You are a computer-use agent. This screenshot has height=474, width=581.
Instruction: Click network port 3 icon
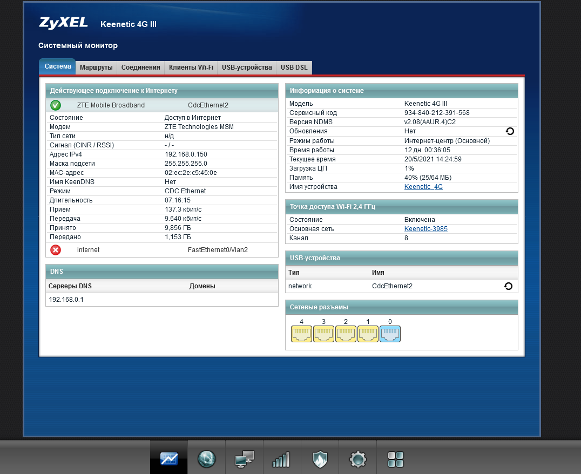[x=323, y=334]
